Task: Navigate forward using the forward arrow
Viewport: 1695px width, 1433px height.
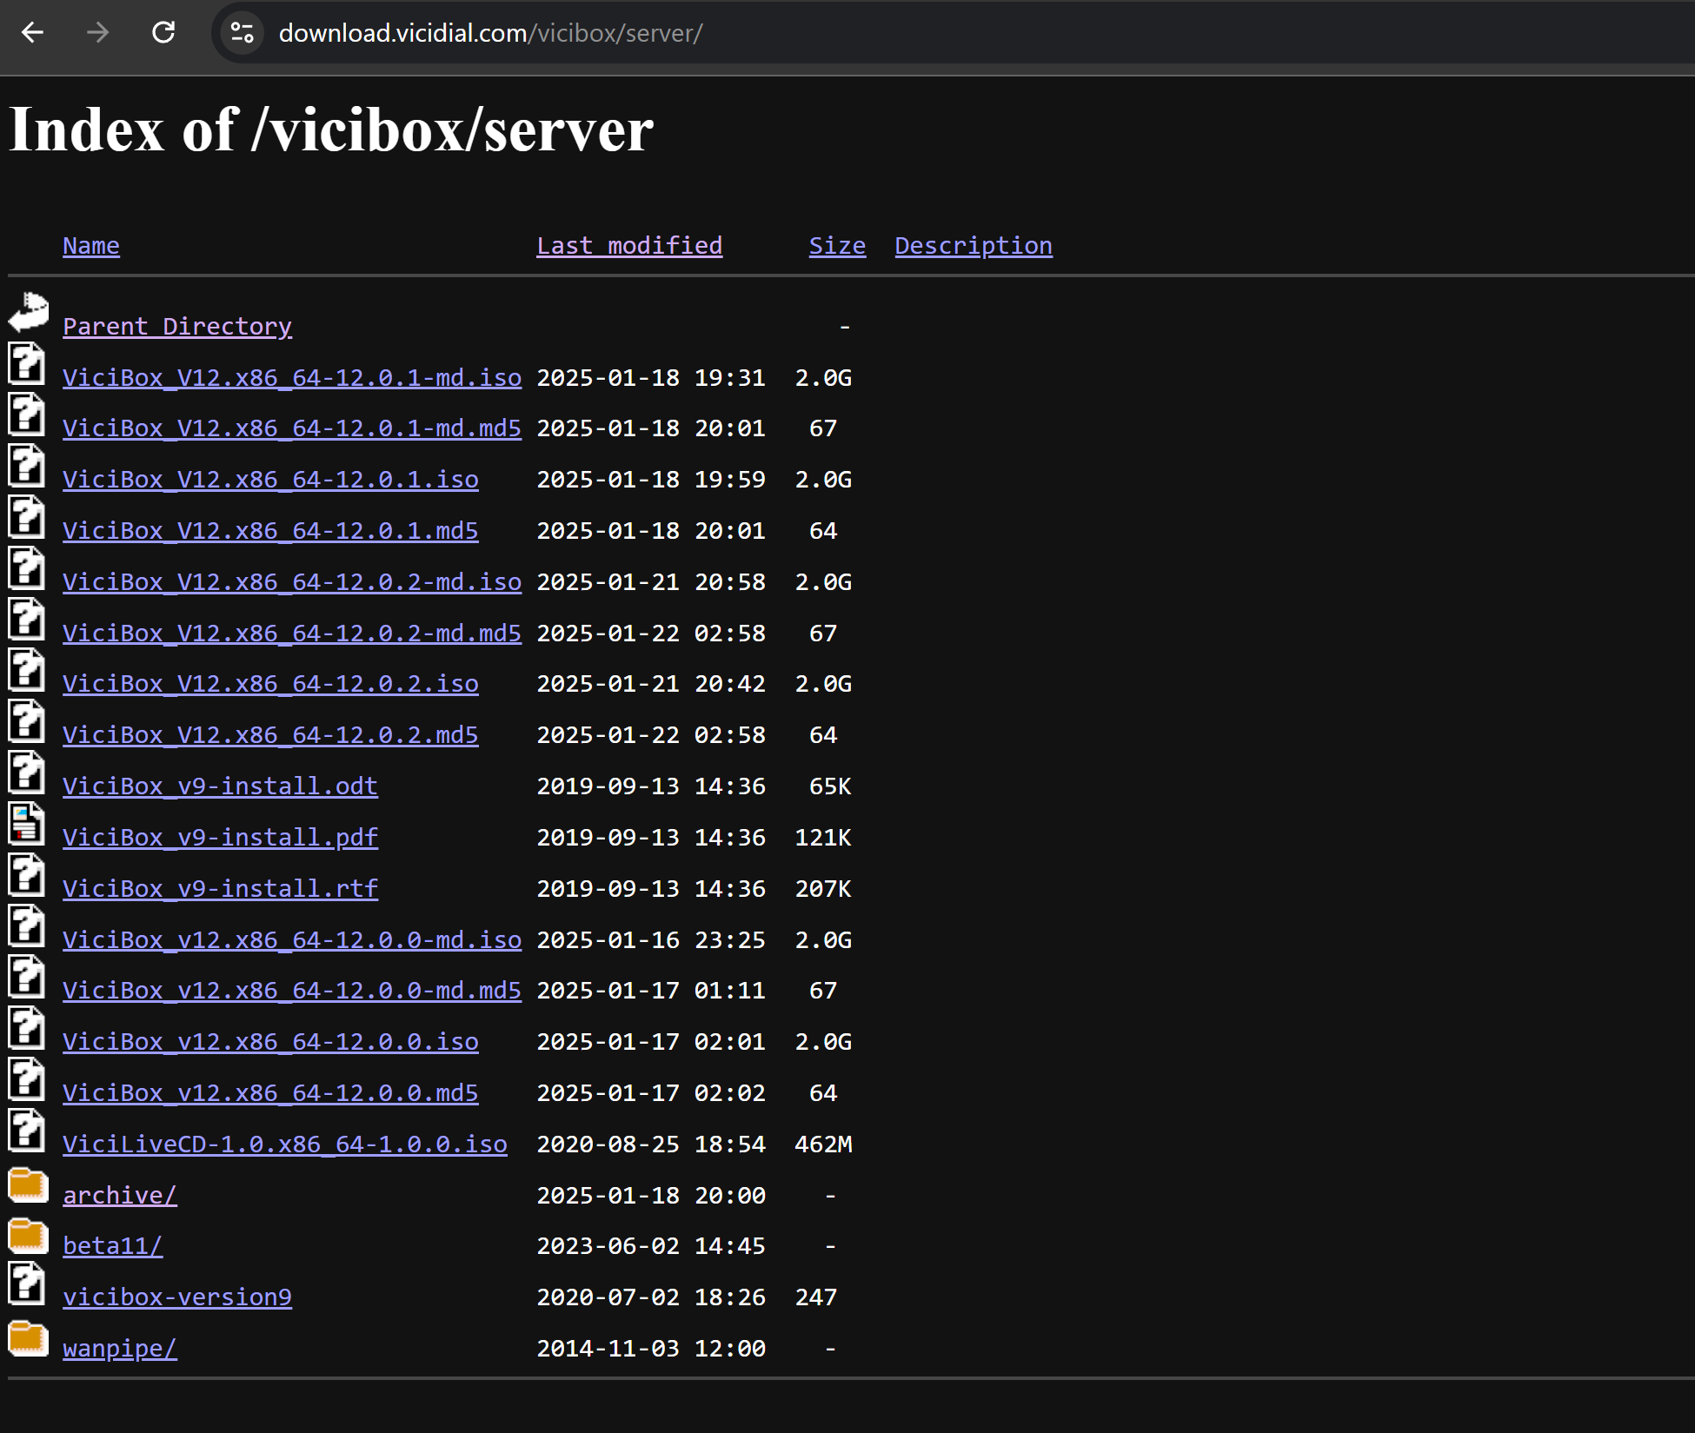Action: 97,33
